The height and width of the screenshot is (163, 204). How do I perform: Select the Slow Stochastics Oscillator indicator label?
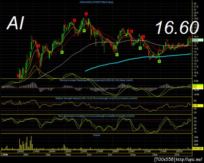point(97,116)
